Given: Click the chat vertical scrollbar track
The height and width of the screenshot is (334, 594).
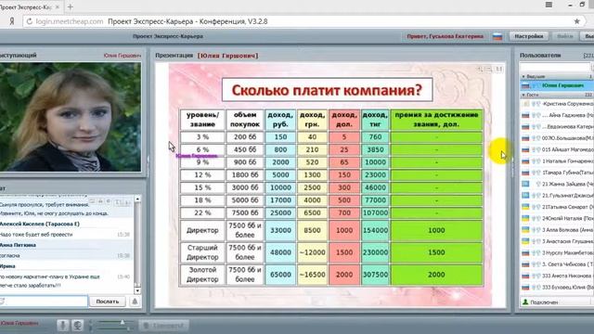Looking at the screenshot, I should 137,245.
